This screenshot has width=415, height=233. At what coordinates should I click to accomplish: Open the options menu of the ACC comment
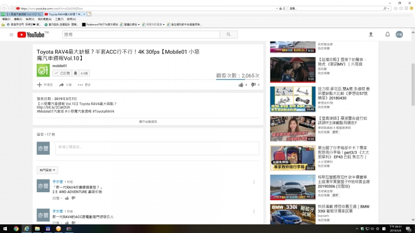254,212
